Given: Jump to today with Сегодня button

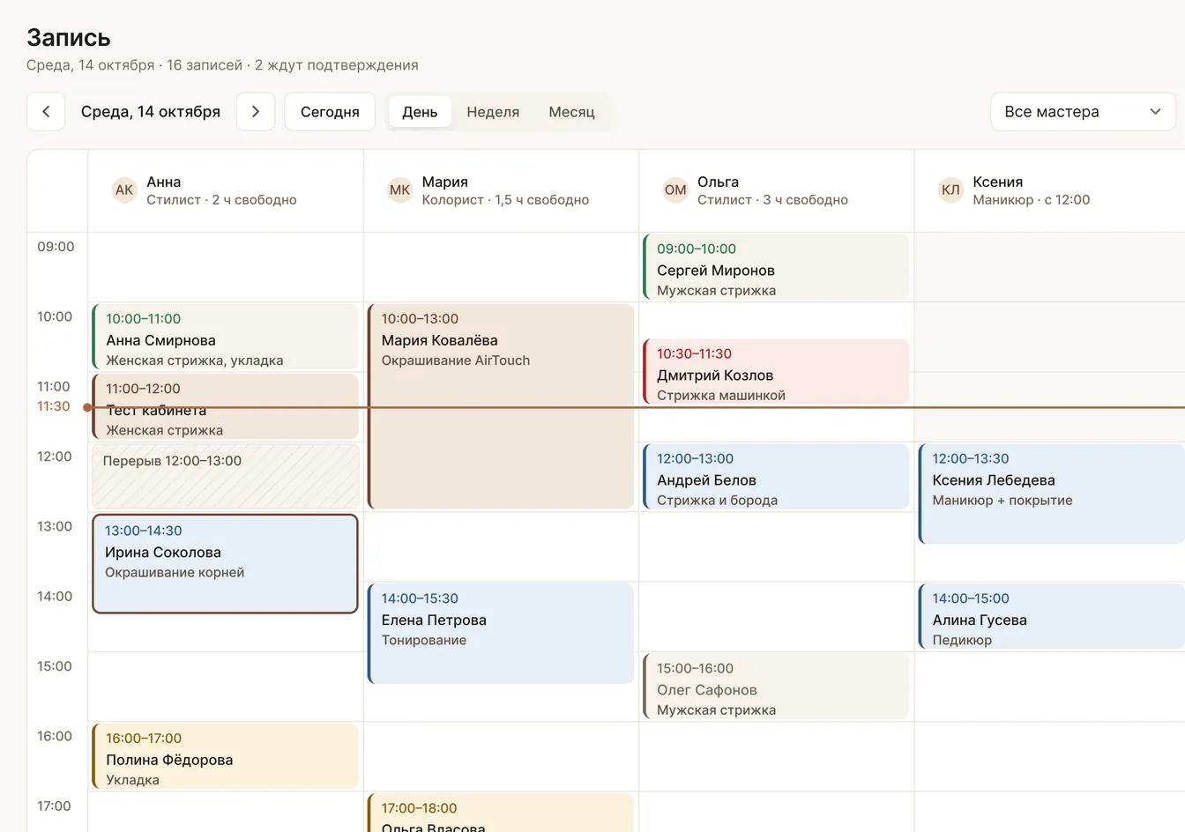Looking at the screenshot, I should pyautogui.click(x=330, y=112).
